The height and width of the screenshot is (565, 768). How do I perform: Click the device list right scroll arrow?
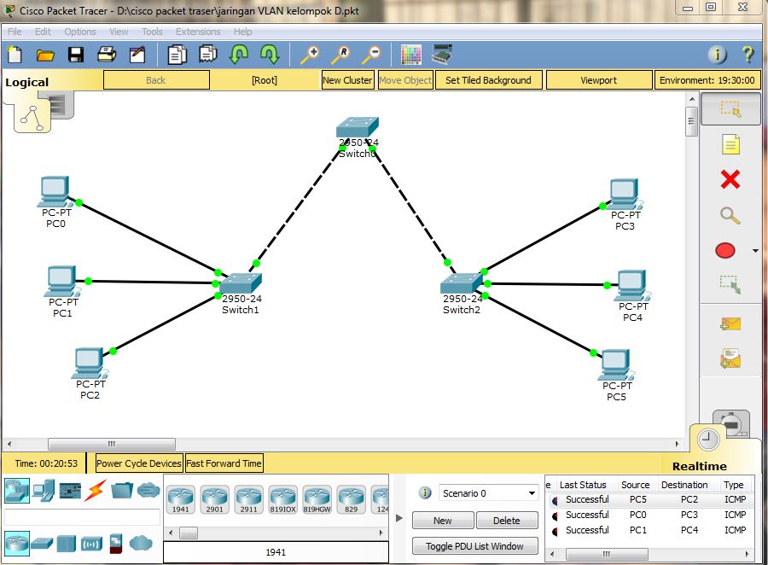tap(381, 533)
